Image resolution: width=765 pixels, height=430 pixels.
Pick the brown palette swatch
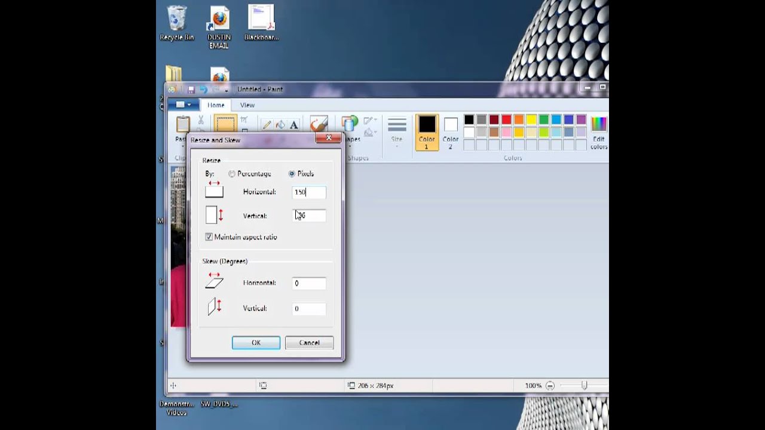click(x=494, y=132)
